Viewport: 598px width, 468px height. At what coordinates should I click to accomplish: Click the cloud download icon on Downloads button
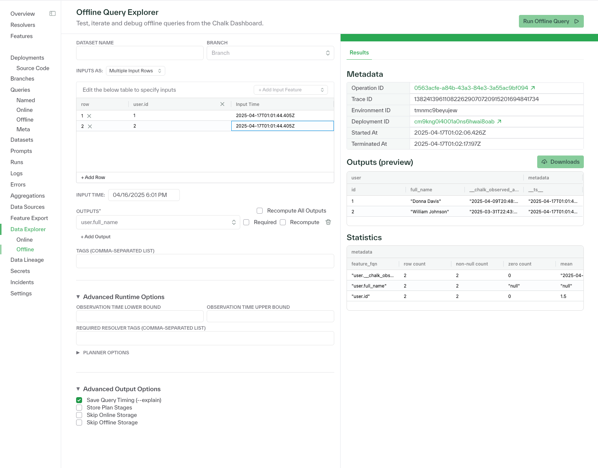click(544, 162)
